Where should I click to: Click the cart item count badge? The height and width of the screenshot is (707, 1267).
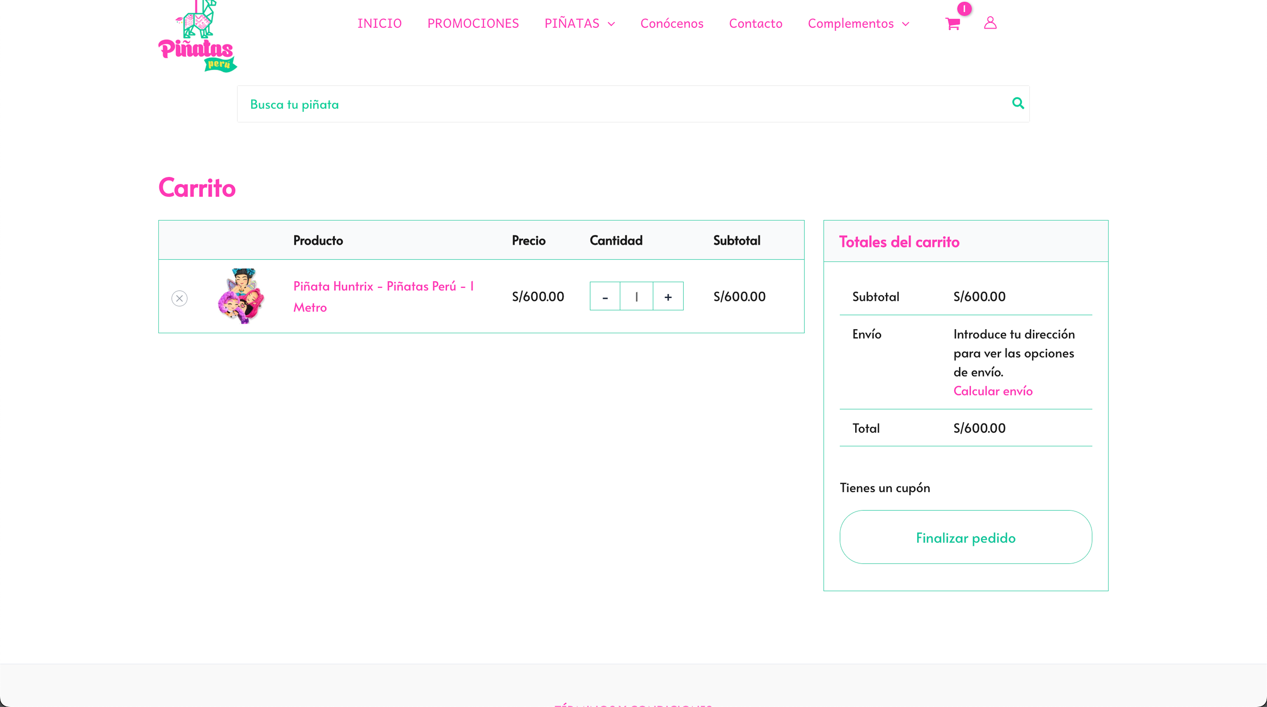click(x=964, y=8)
